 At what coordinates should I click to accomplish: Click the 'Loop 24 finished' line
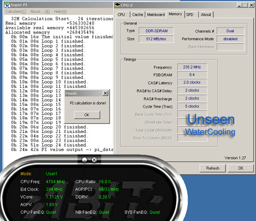50,145
